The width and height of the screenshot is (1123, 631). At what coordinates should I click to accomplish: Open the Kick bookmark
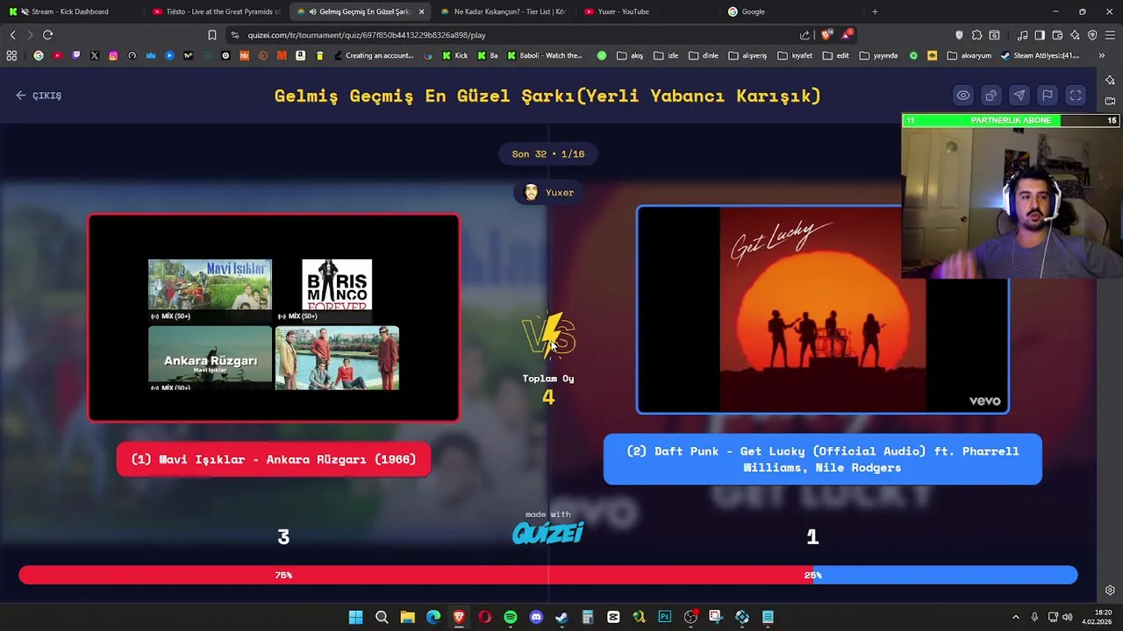pyautogui.click(x=455, y=55)
